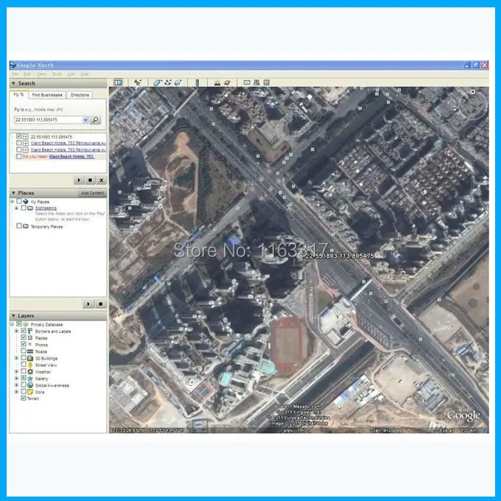Click the Gallery star icon in Layers

tap(30, 378)
